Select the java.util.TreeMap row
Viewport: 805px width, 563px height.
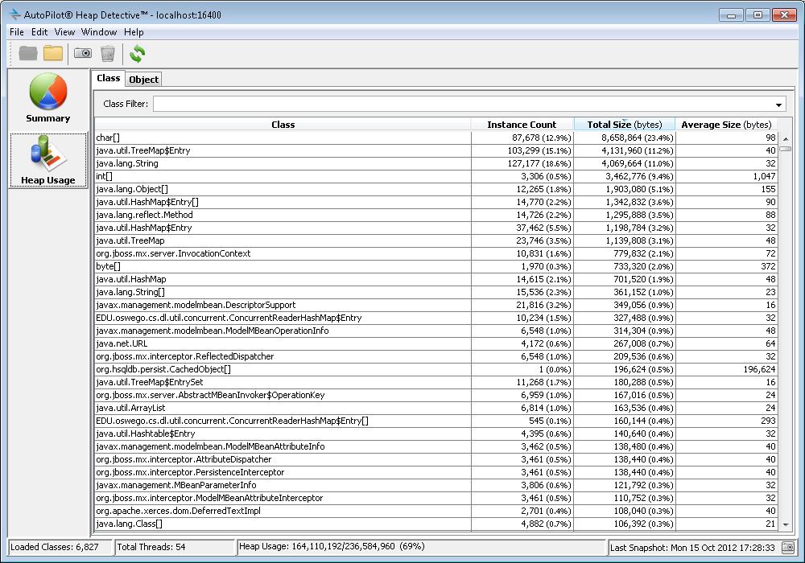click(x=436, y=240)
